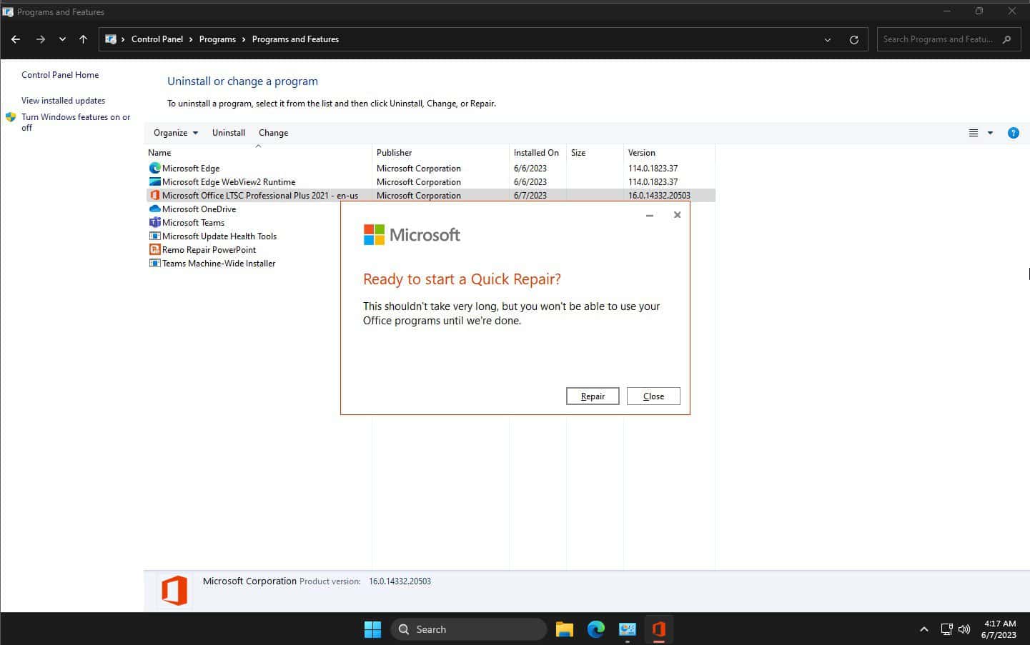Click the Microsoft Teams list icon
The image size is (1030, 645).
(154, 223)
